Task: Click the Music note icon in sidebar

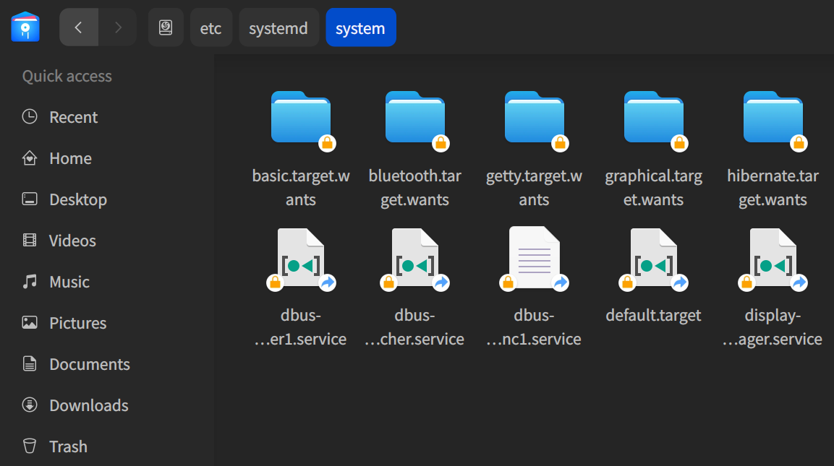Action: click(30, 281)
